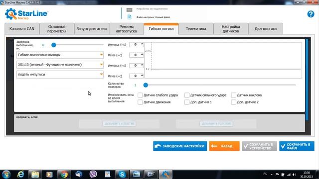Check Доп. датчик 2 checkbox
This screenshot has width=319, height=179.
234,102
